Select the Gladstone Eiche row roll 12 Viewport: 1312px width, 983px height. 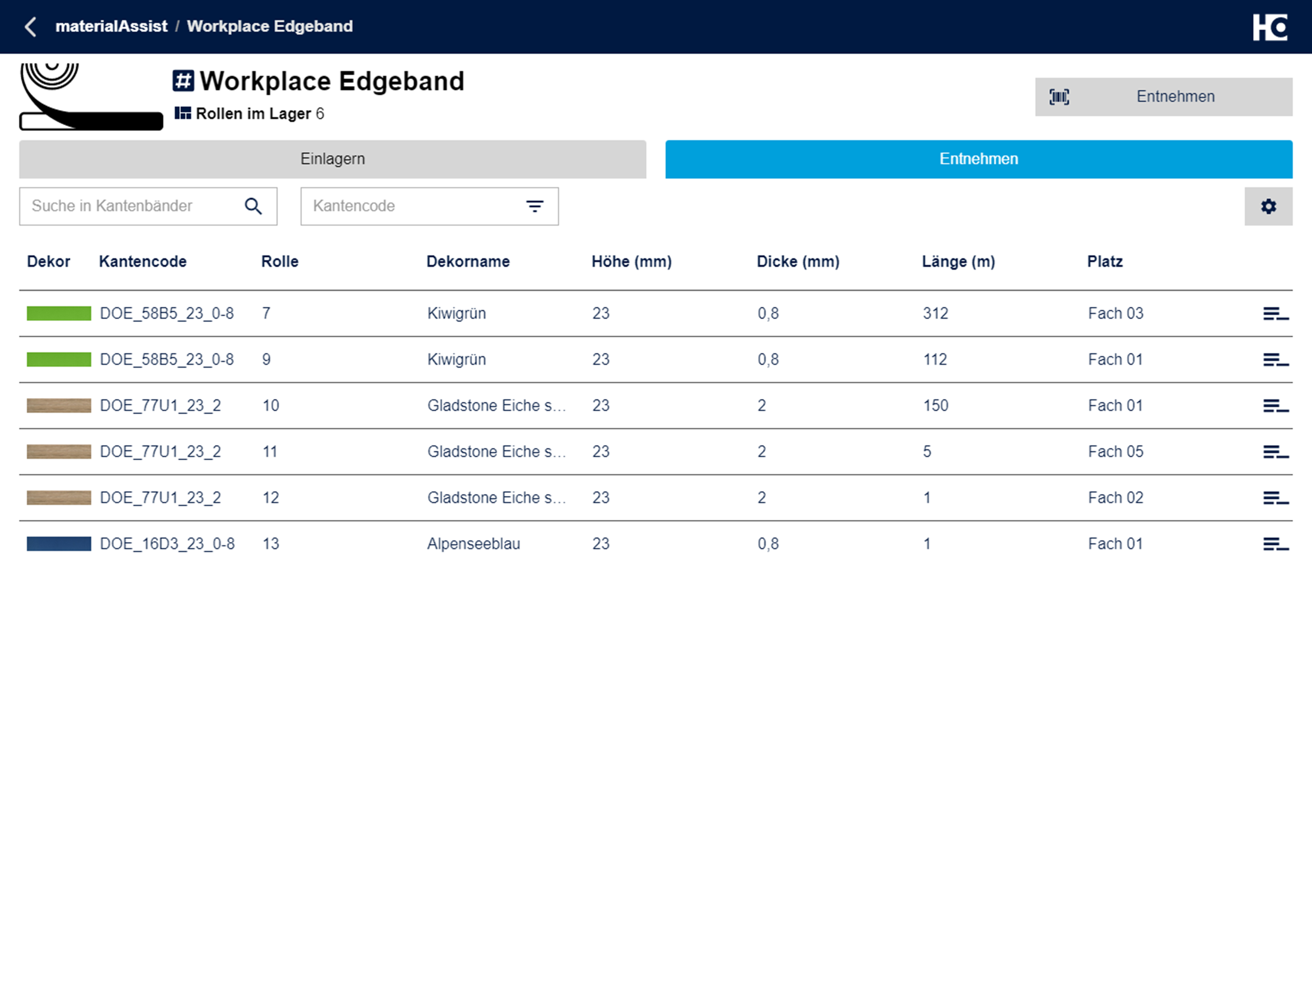pyautogui.click(x=656, y=498)
